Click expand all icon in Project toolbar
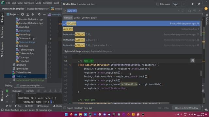 [x=27, y=14]
